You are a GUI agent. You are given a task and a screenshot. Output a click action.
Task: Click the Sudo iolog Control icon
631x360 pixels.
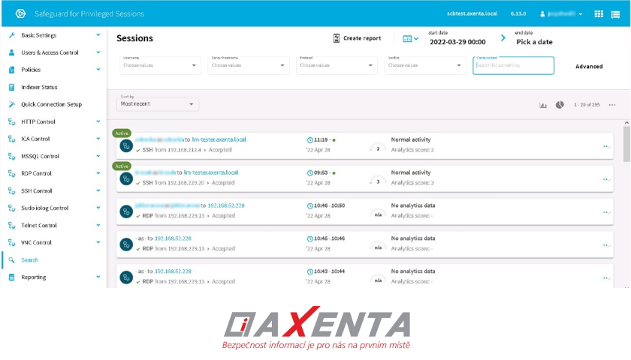12,208
